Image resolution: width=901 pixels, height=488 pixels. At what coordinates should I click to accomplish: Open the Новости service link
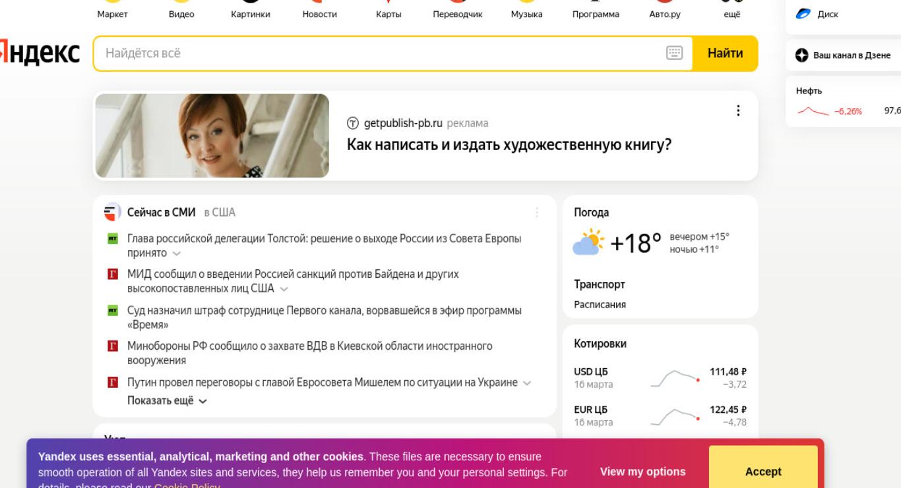click(x=319, y=14)
